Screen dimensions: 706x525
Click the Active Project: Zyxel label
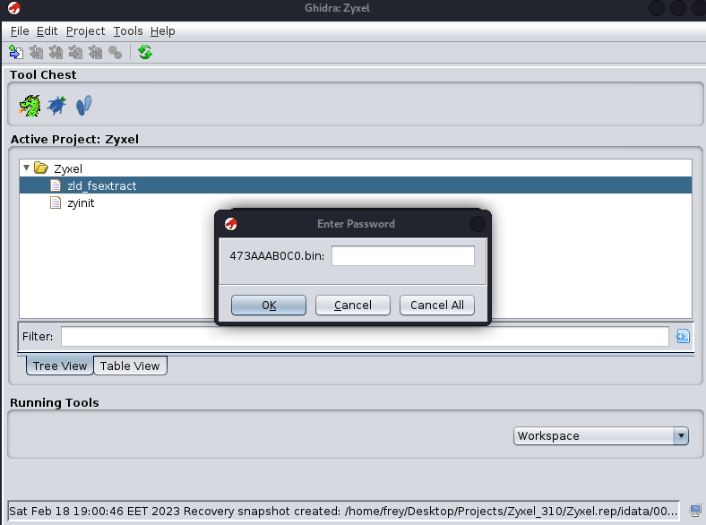[x=74, y=139]
